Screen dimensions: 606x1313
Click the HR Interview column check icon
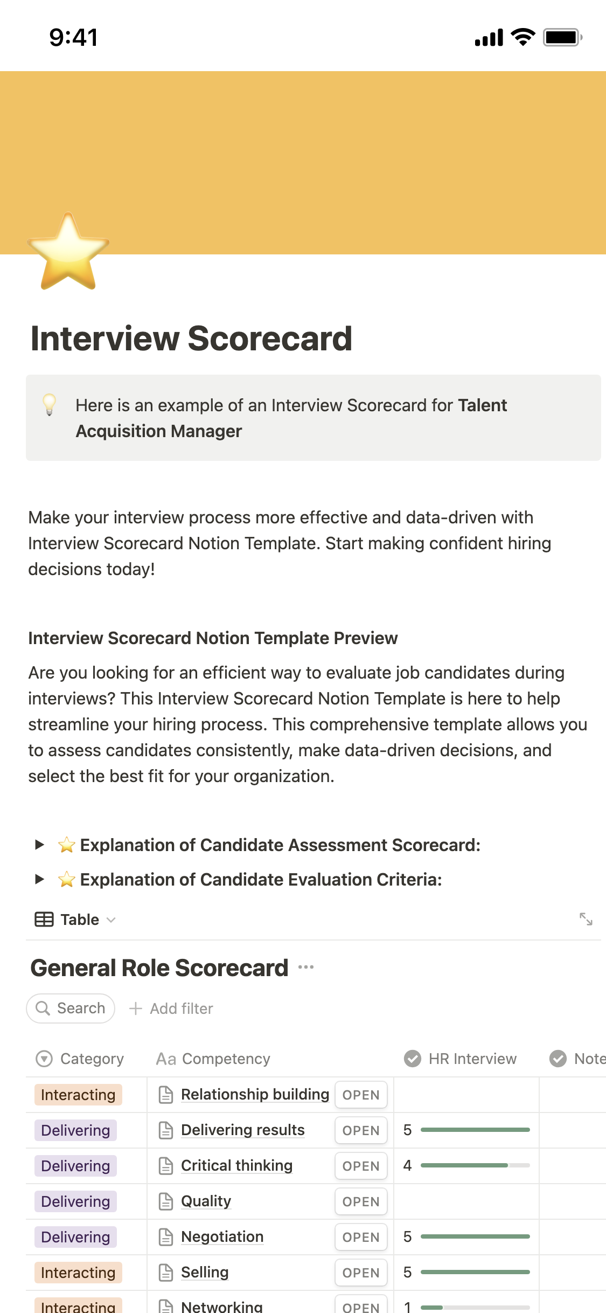[413, 1059]
